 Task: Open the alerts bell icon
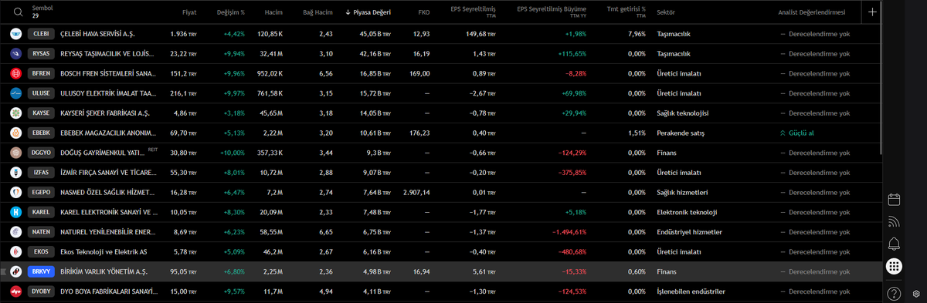[x=895, y=244]
